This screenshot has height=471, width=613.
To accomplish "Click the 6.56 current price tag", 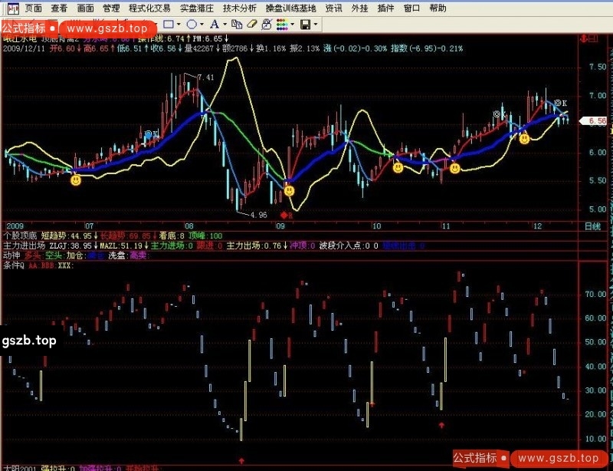I will pyautogui.click(x=595, y=121).
